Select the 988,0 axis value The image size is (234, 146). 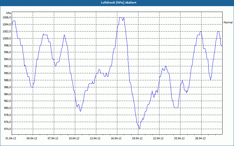(7, 80)
